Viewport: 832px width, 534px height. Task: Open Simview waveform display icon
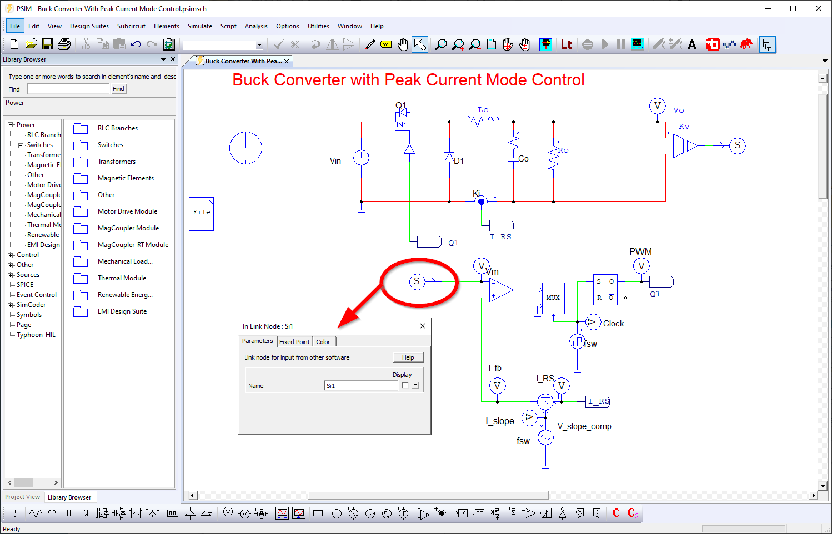(637, 44)
